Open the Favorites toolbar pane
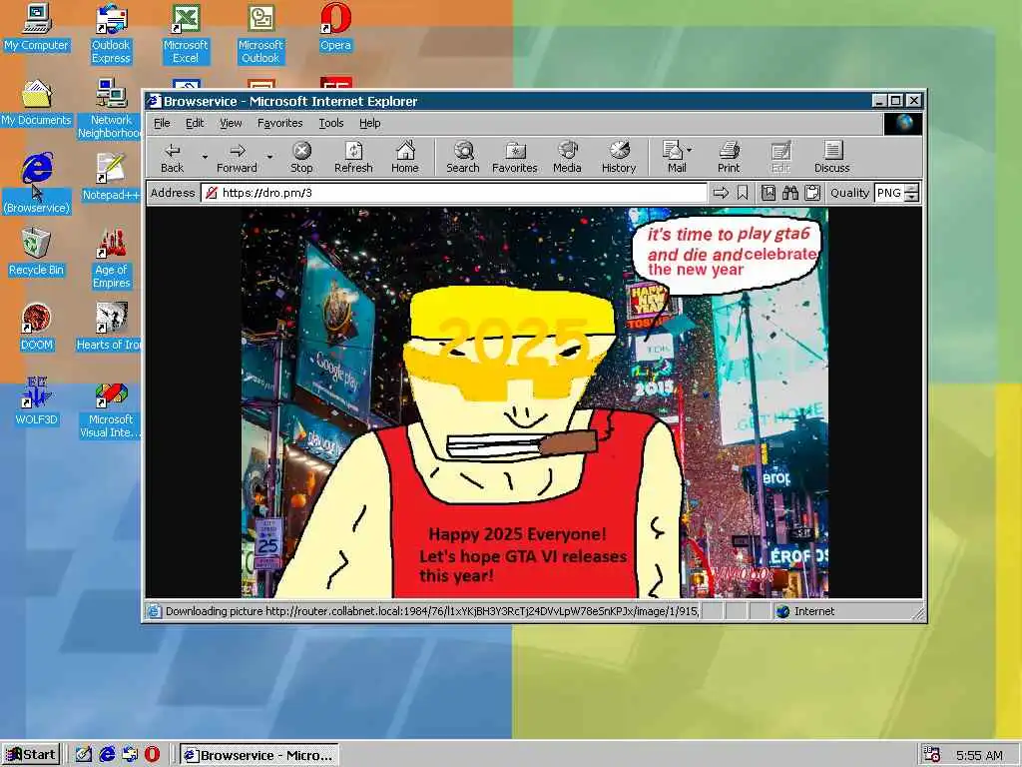The height and width of the screenshot is (767, 1022). (515, 157)
